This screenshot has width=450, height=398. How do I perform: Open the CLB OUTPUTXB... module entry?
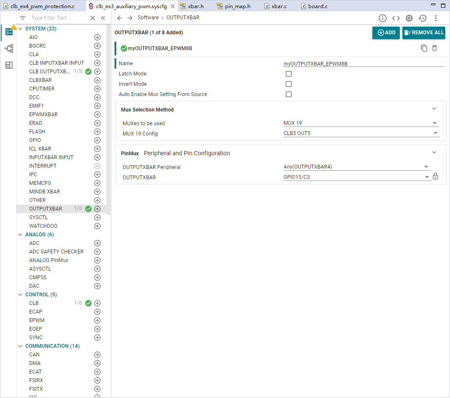click(x=49, y=72)
